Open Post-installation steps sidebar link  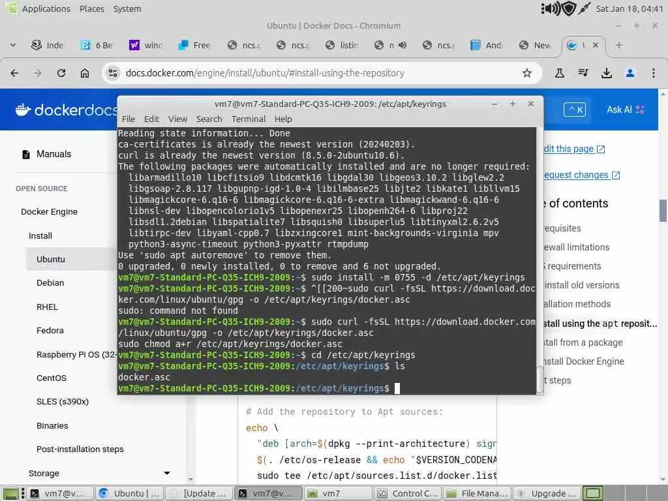coord(80,449)
